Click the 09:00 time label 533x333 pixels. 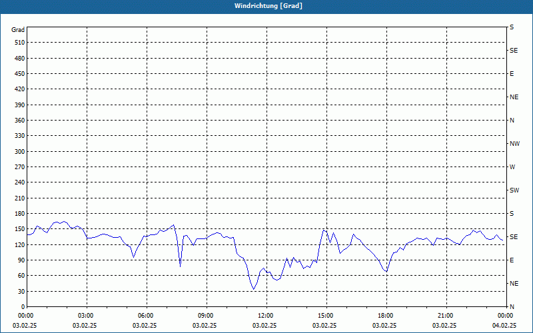tap(207, 316)
